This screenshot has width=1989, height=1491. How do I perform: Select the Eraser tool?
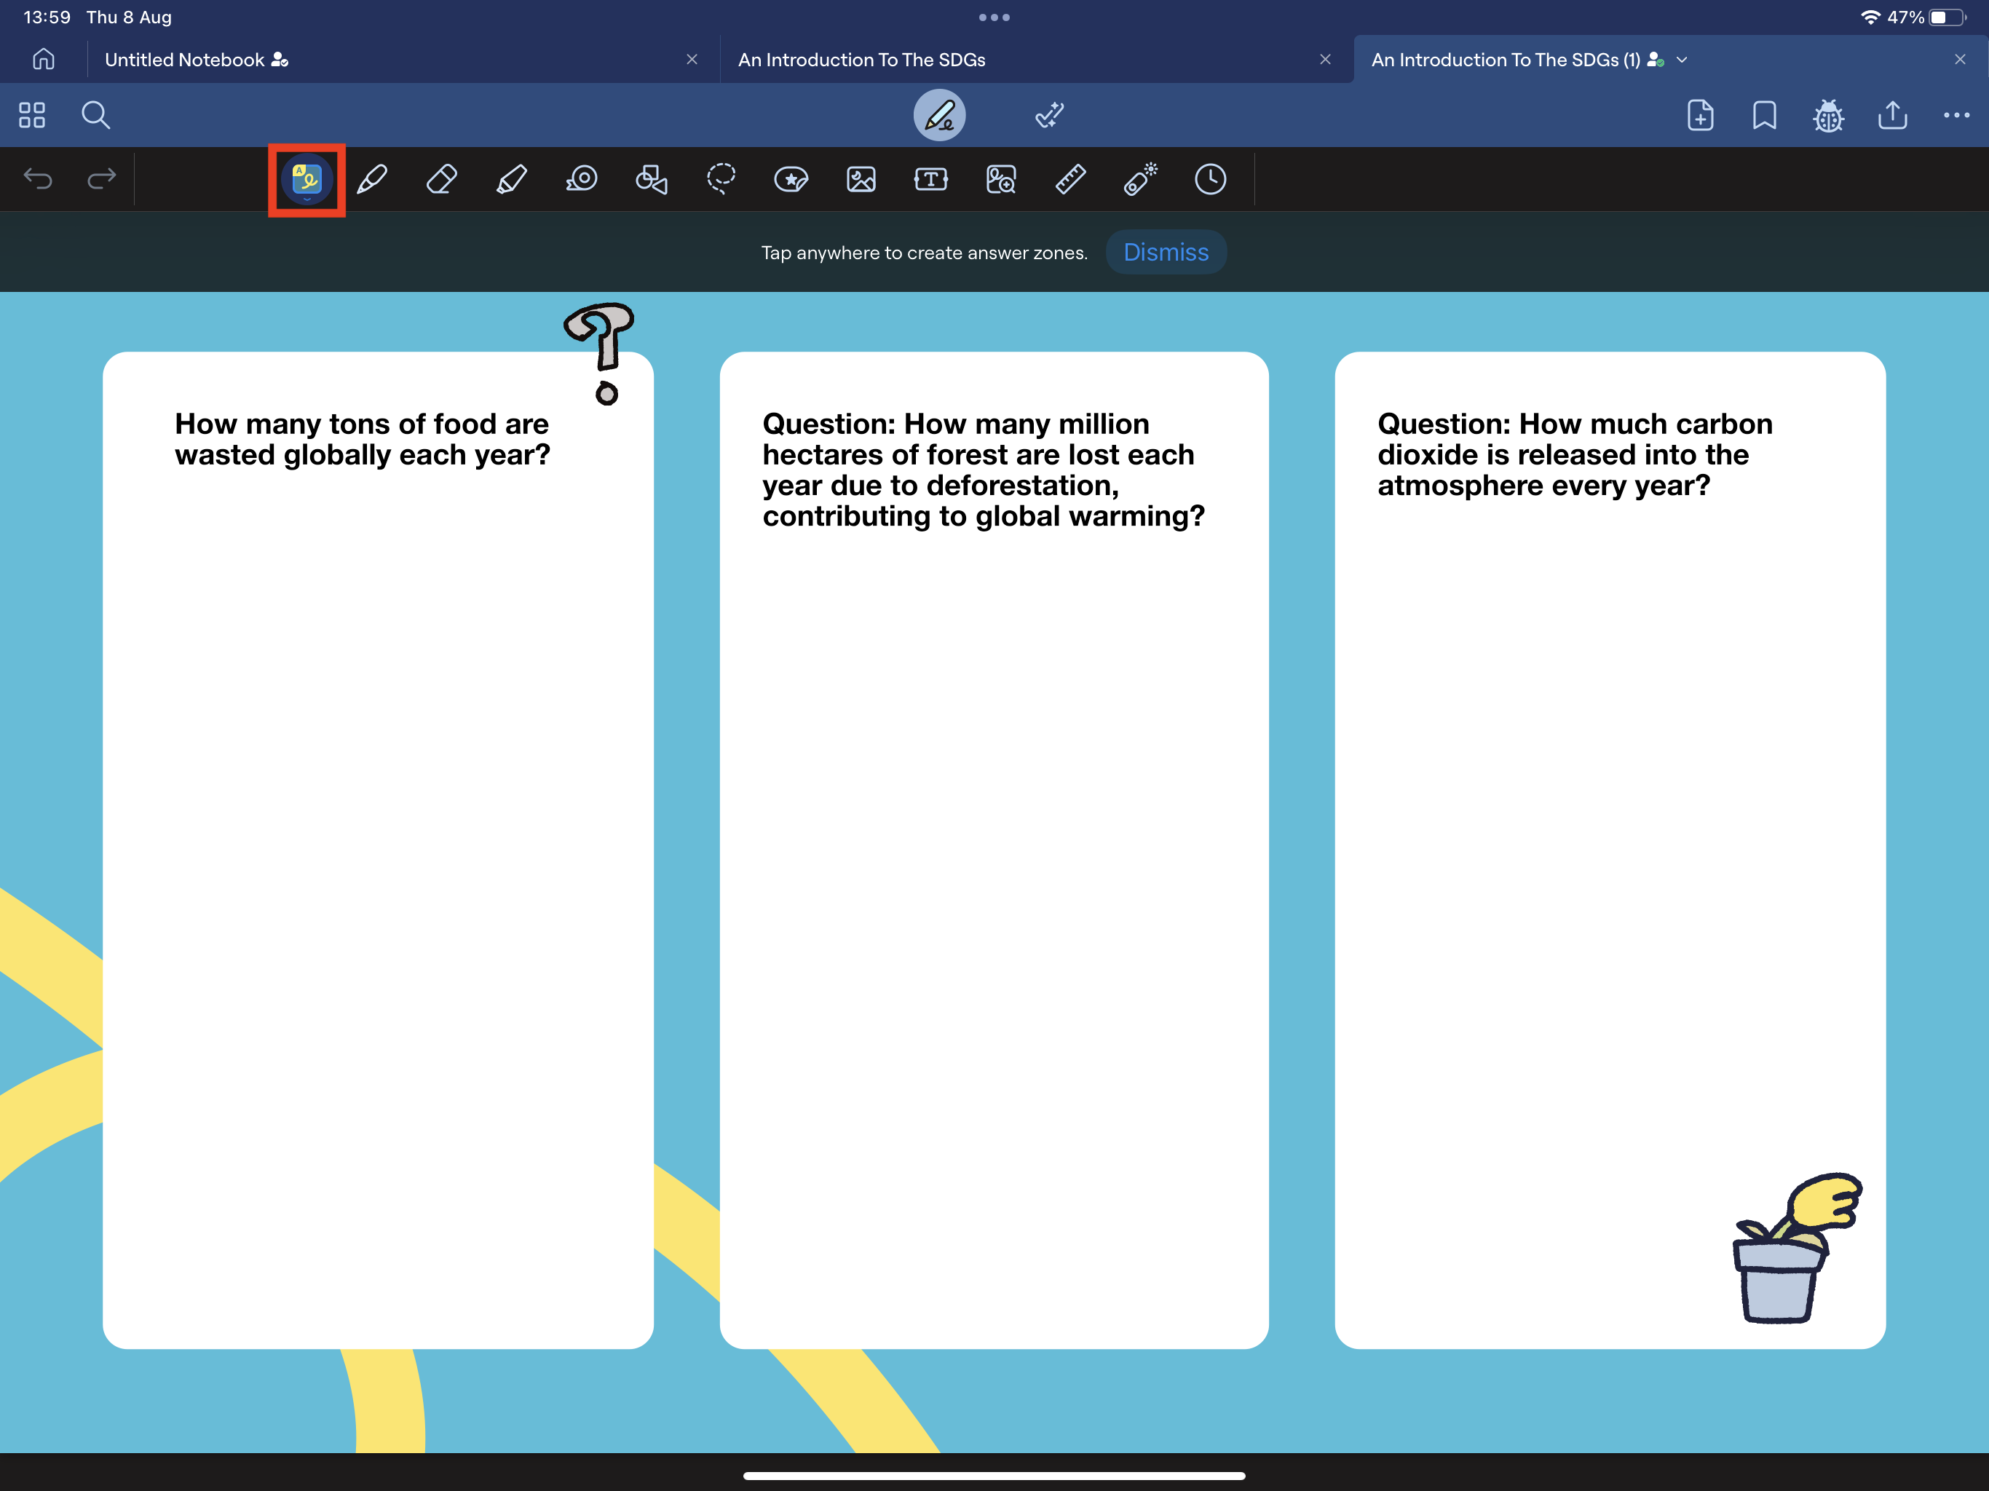point(441,179)
